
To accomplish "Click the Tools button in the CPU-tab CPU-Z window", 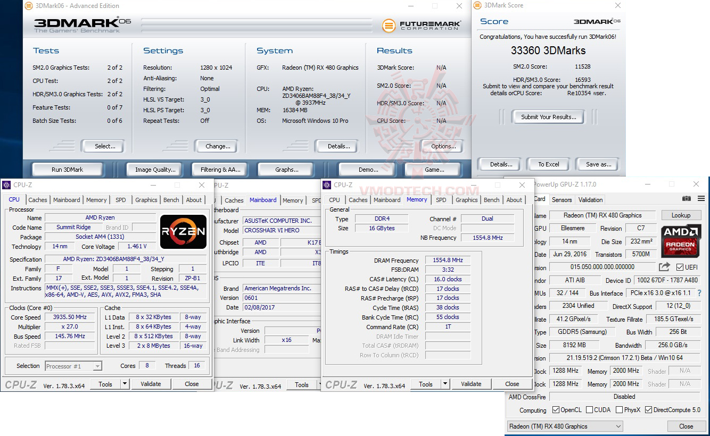I will tap(105, 384).
